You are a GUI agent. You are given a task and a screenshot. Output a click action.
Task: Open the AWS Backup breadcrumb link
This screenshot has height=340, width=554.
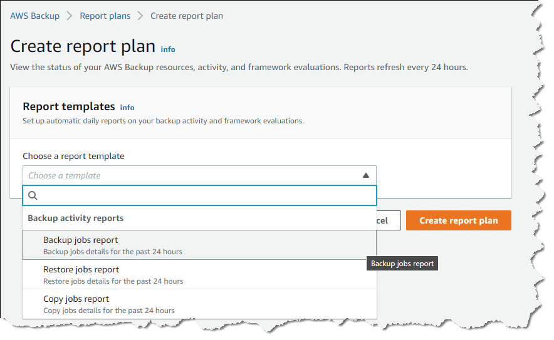click(34, 16)
